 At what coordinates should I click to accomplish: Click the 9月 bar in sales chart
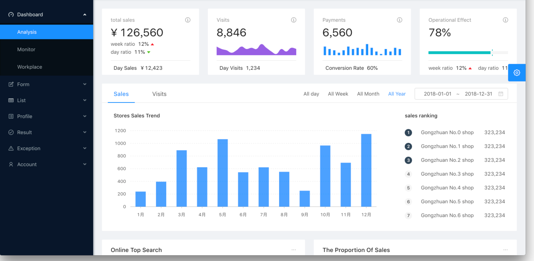pos(305,199)
